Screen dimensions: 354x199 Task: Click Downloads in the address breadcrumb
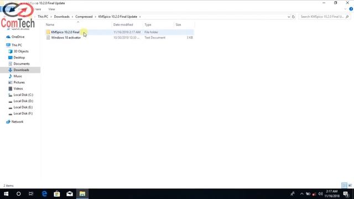[x=61, y=17]
